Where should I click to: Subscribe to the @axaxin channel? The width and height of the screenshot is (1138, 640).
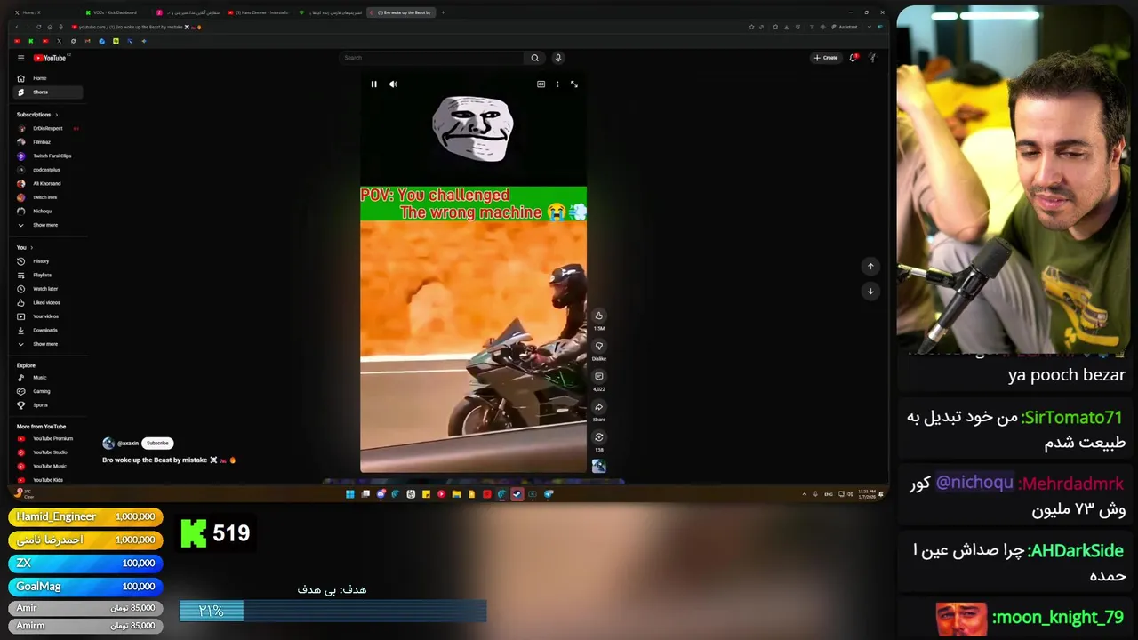click(x=157, y=443)
